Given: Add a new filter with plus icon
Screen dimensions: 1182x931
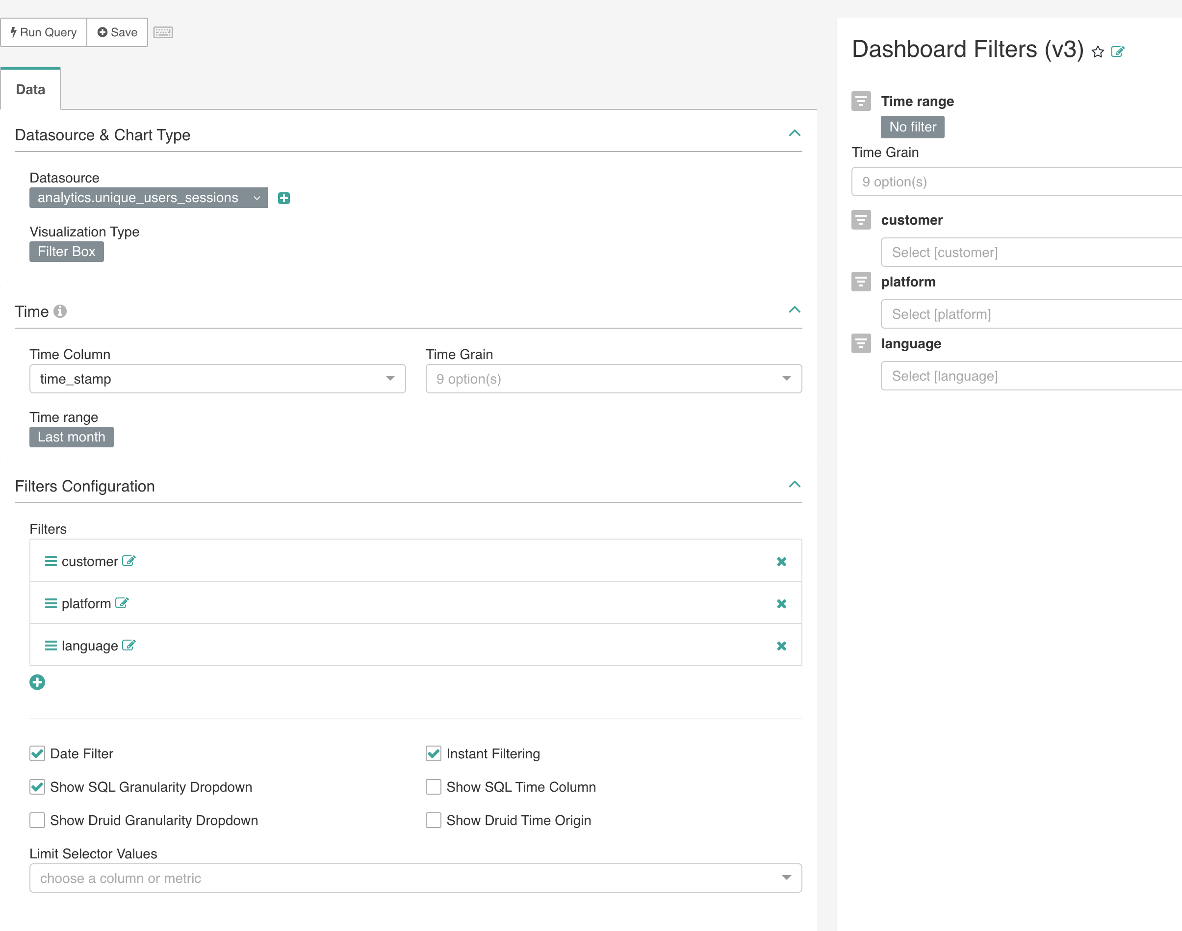Looking at the screenshot, I should coord(37,682).
